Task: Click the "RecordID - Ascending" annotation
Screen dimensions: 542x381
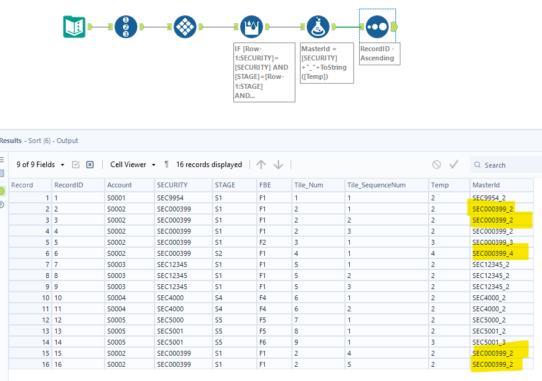Action: 377,54
